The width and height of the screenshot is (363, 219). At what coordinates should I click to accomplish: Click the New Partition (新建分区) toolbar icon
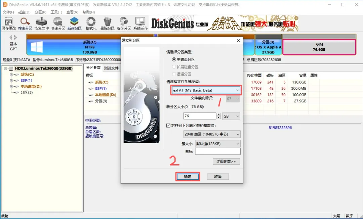(74, 24)
